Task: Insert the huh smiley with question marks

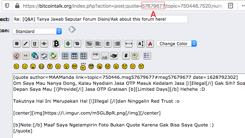Action: tap(83, 67)
